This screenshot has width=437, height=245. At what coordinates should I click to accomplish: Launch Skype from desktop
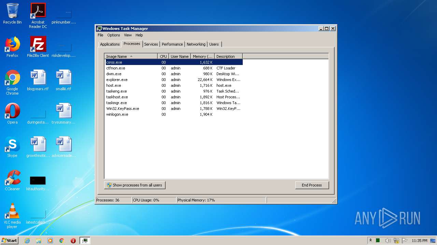[x=12, y=147]
